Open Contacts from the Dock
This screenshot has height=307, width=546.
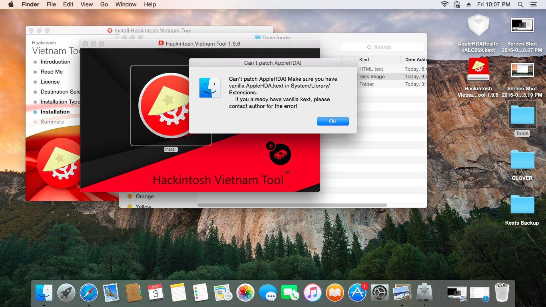click(x=134, y=293)
